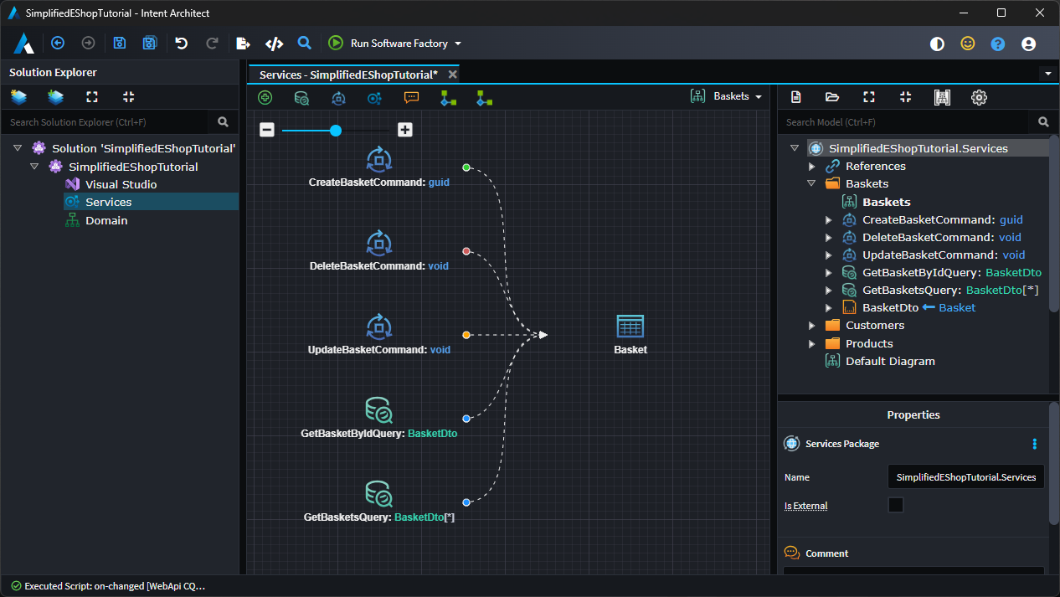This screenshot has width=1060, height=597.
Task: Undo the last change
Action: pyautogui.click(x=182, y=43)
